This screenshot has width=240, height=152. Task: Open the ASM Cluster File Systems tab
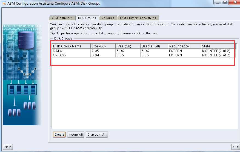tap(138, 18)
